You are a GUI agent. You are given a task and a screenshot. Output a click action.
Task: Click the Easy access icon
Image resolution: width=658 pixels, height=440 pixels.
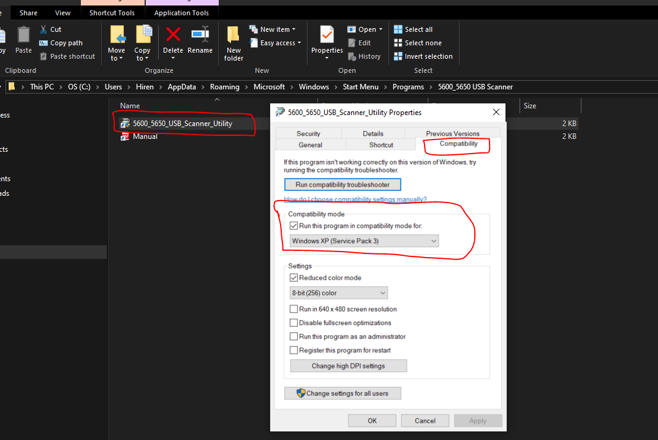[x=253, y=42]
